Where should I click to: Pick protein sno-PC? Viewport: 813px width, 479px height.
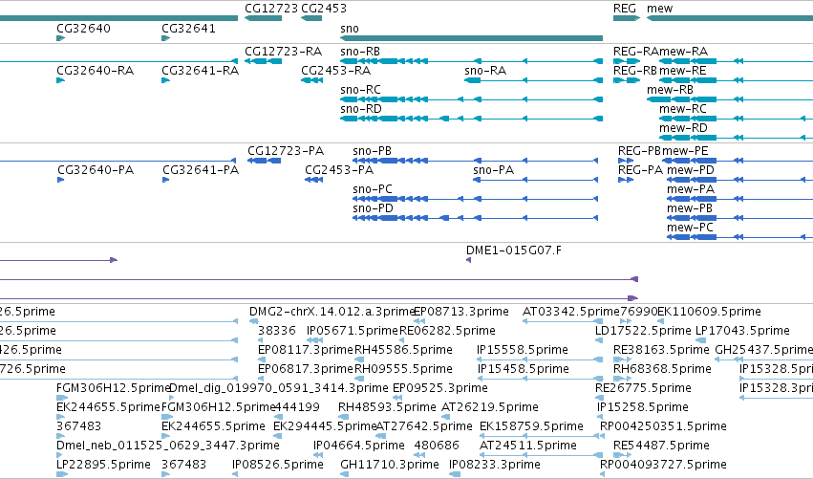(373, 189)
